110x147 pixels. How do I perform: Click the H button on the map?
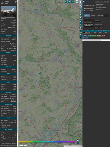point(69,2)
